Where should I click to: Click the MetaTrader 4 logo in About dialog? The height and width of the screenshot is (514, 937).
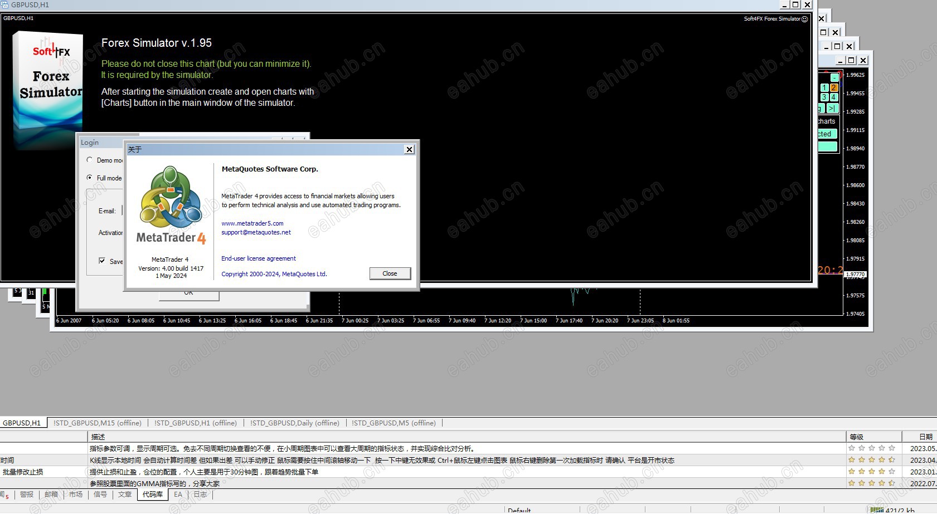pos(171,203)
